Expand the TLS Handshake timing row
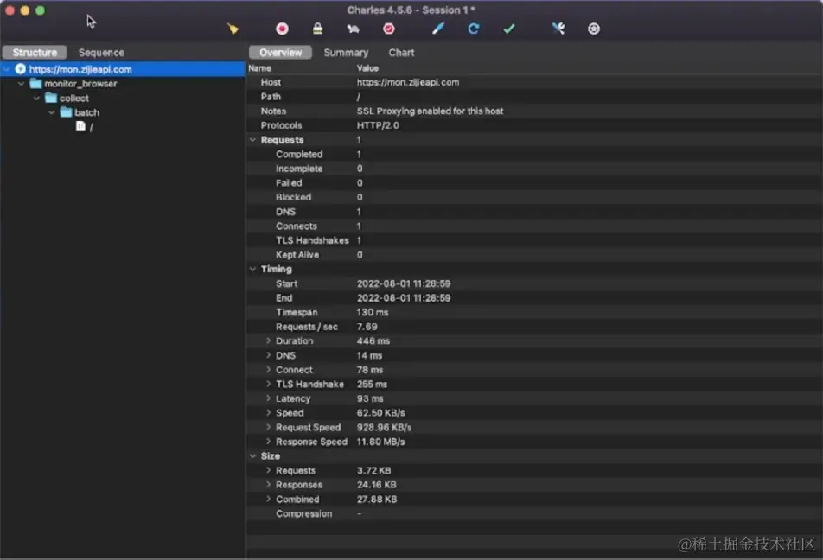 point(268,384)
